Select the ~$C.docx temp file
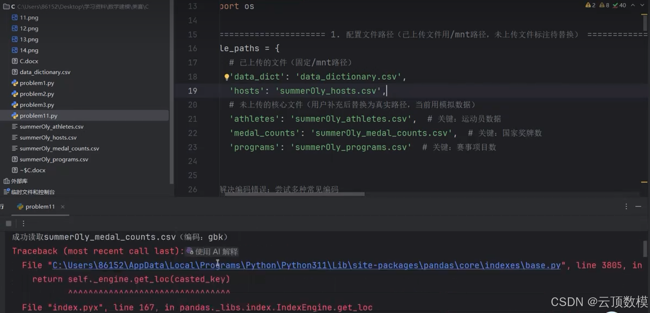650x313 pixels. [32, 170]
